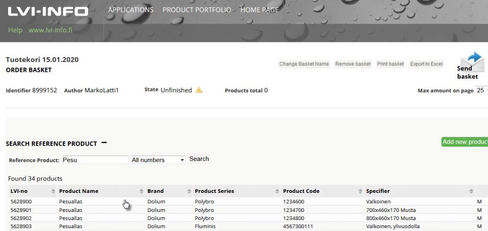Sort by LVI-no column arrows
The width and height of the screenshot is (488, 231).
pos(53,191)
